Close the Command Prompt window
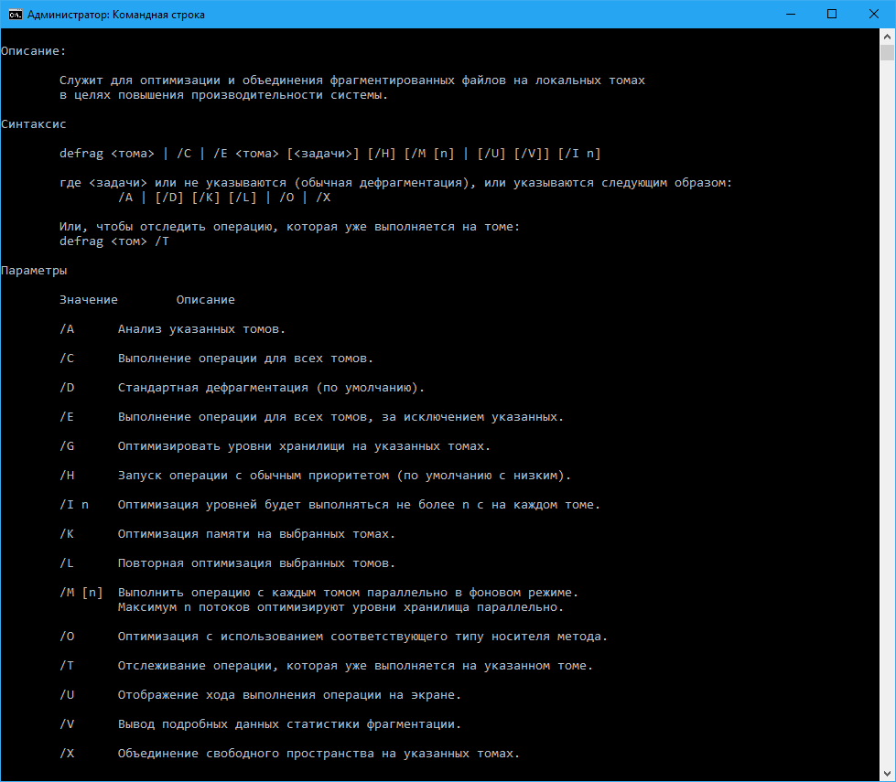This screenshot has width=896, height=782. (x=874, y=14)
